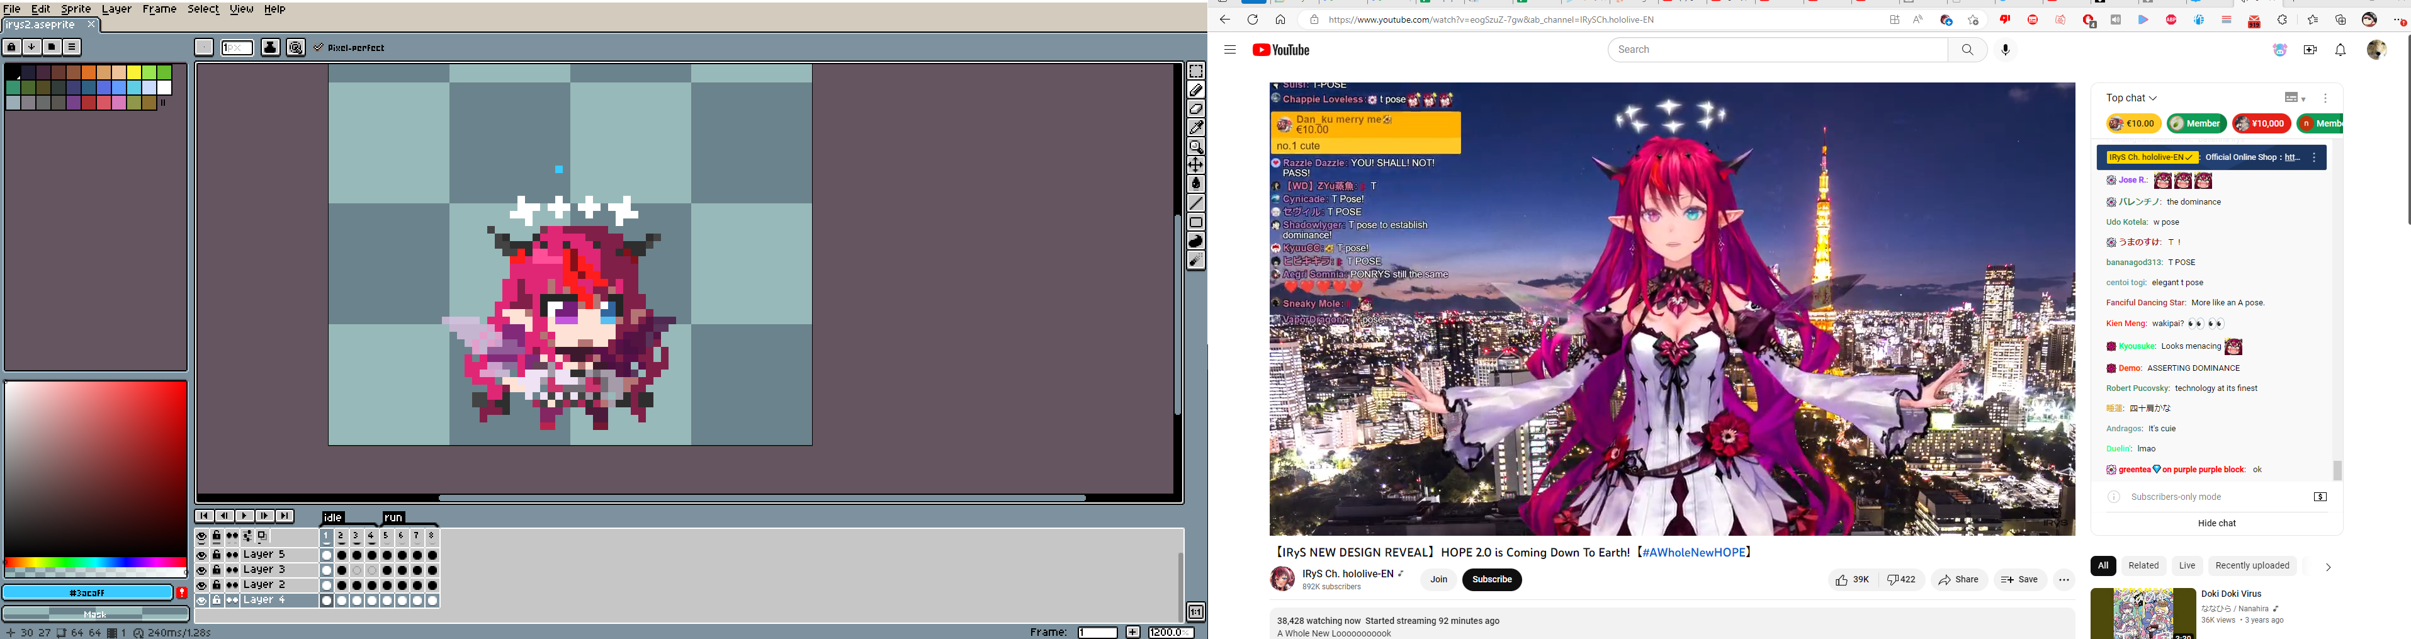
Task: Click the sort and gradients arrow icon
Action: tap(32, 47)
